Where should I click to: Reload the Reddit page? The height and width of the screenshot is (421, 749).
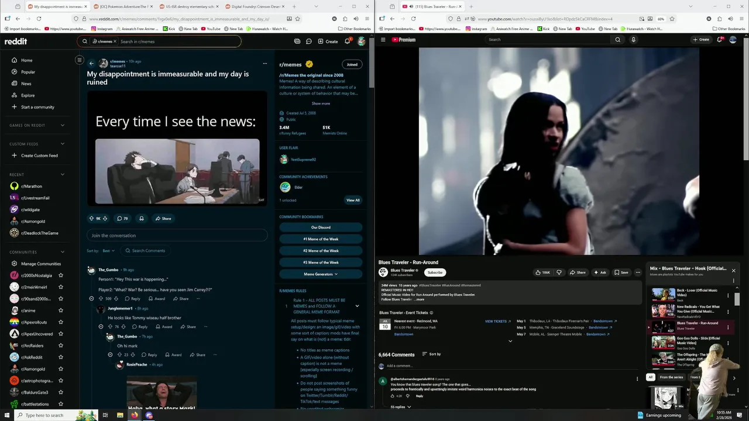pyautogui.click(x=39, y=19)
